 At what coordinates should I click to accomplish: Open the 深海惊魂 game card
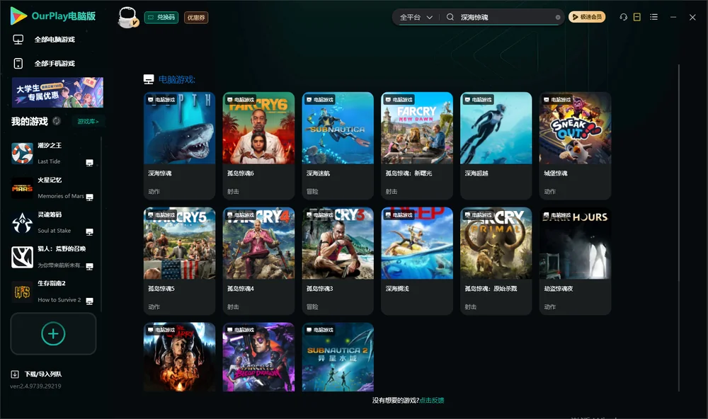click(179, 146)
